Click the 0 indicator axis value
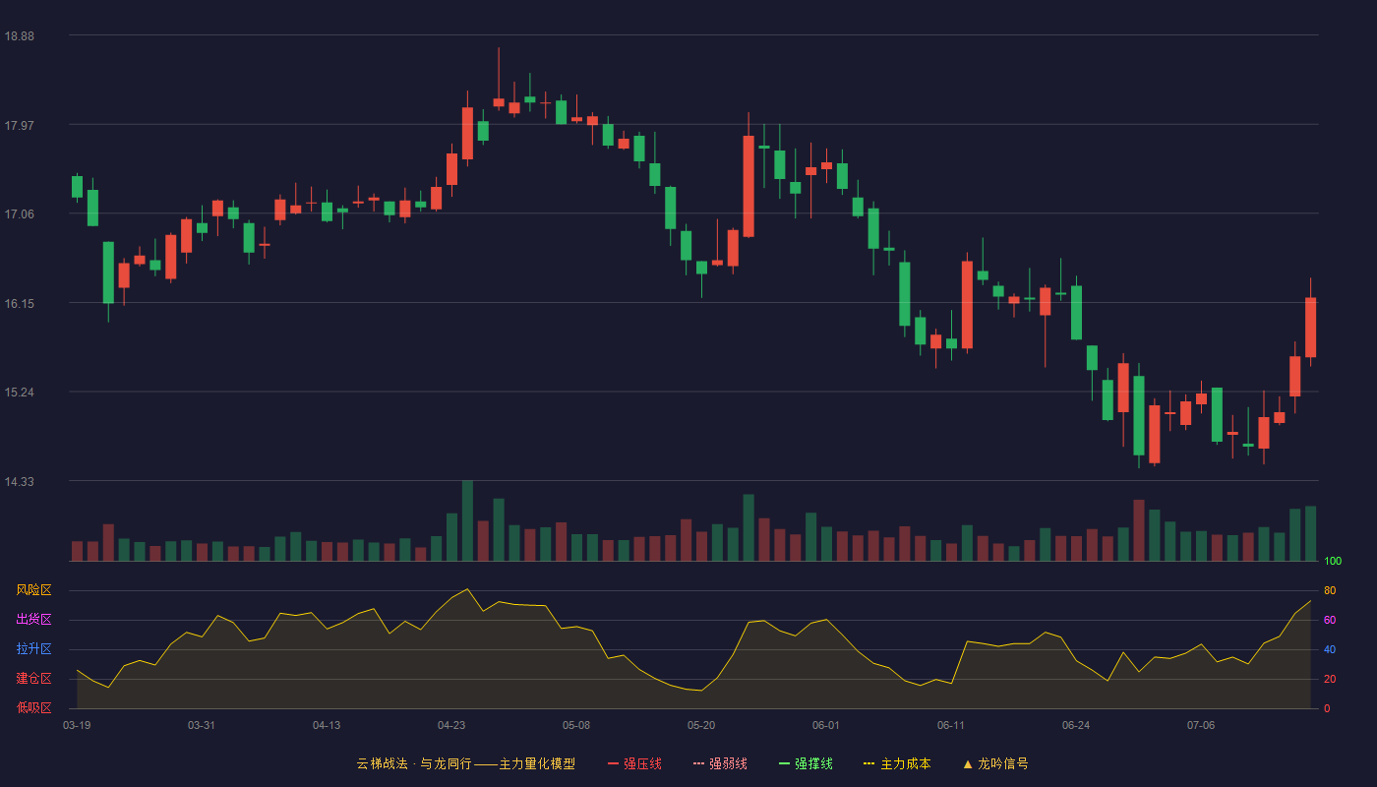This screenshot has height=787, width=1377. (x=1327, y=708)
